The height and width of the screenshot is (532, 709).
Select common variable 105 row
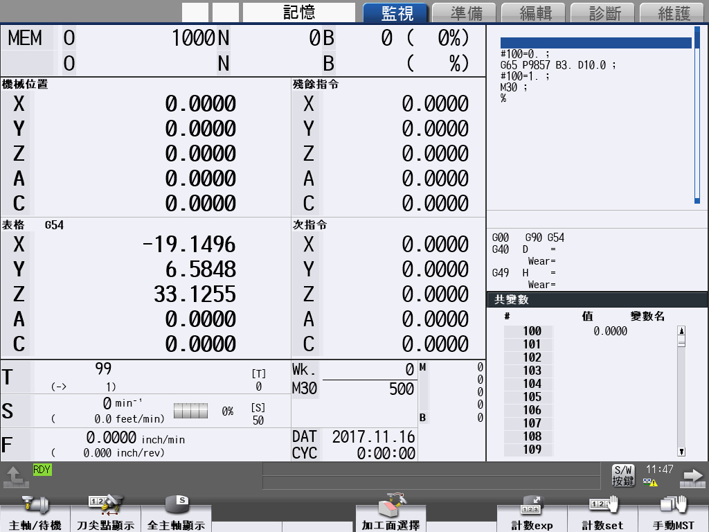[x=532, y=397]
